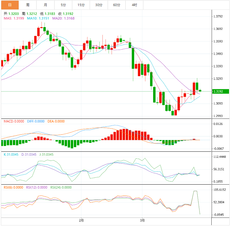Click the RSI(24) indicator label
This screenshot has height=230, width=233.
coord(61,187)
